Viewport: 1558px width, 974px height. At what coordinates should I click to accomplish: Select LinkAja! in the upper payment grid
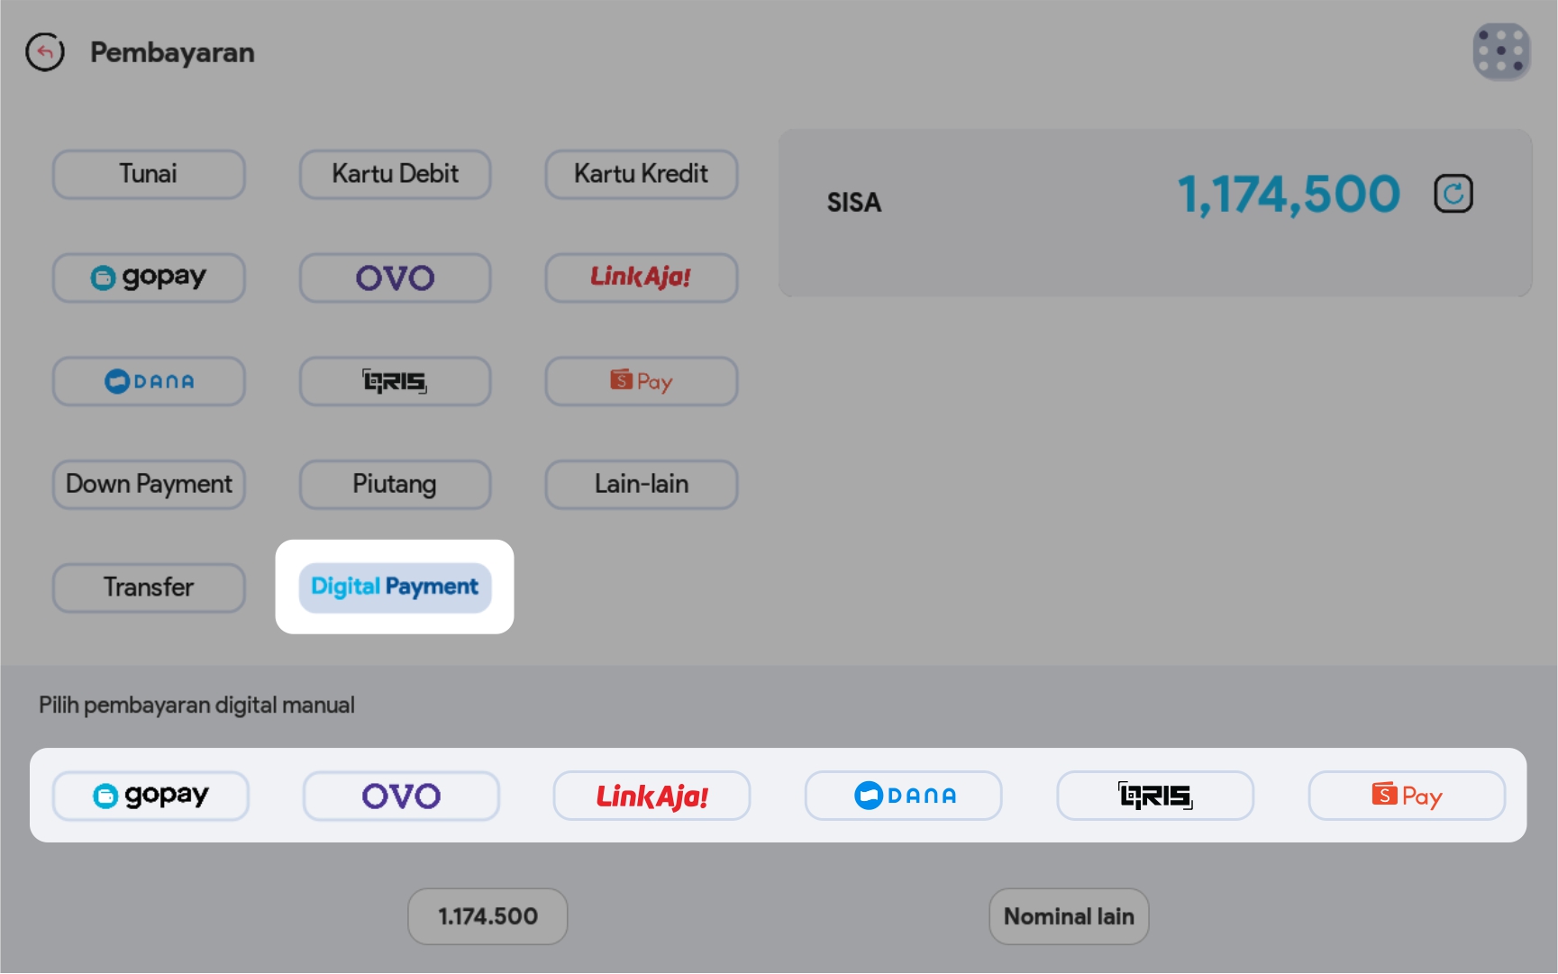click(641, 278)
